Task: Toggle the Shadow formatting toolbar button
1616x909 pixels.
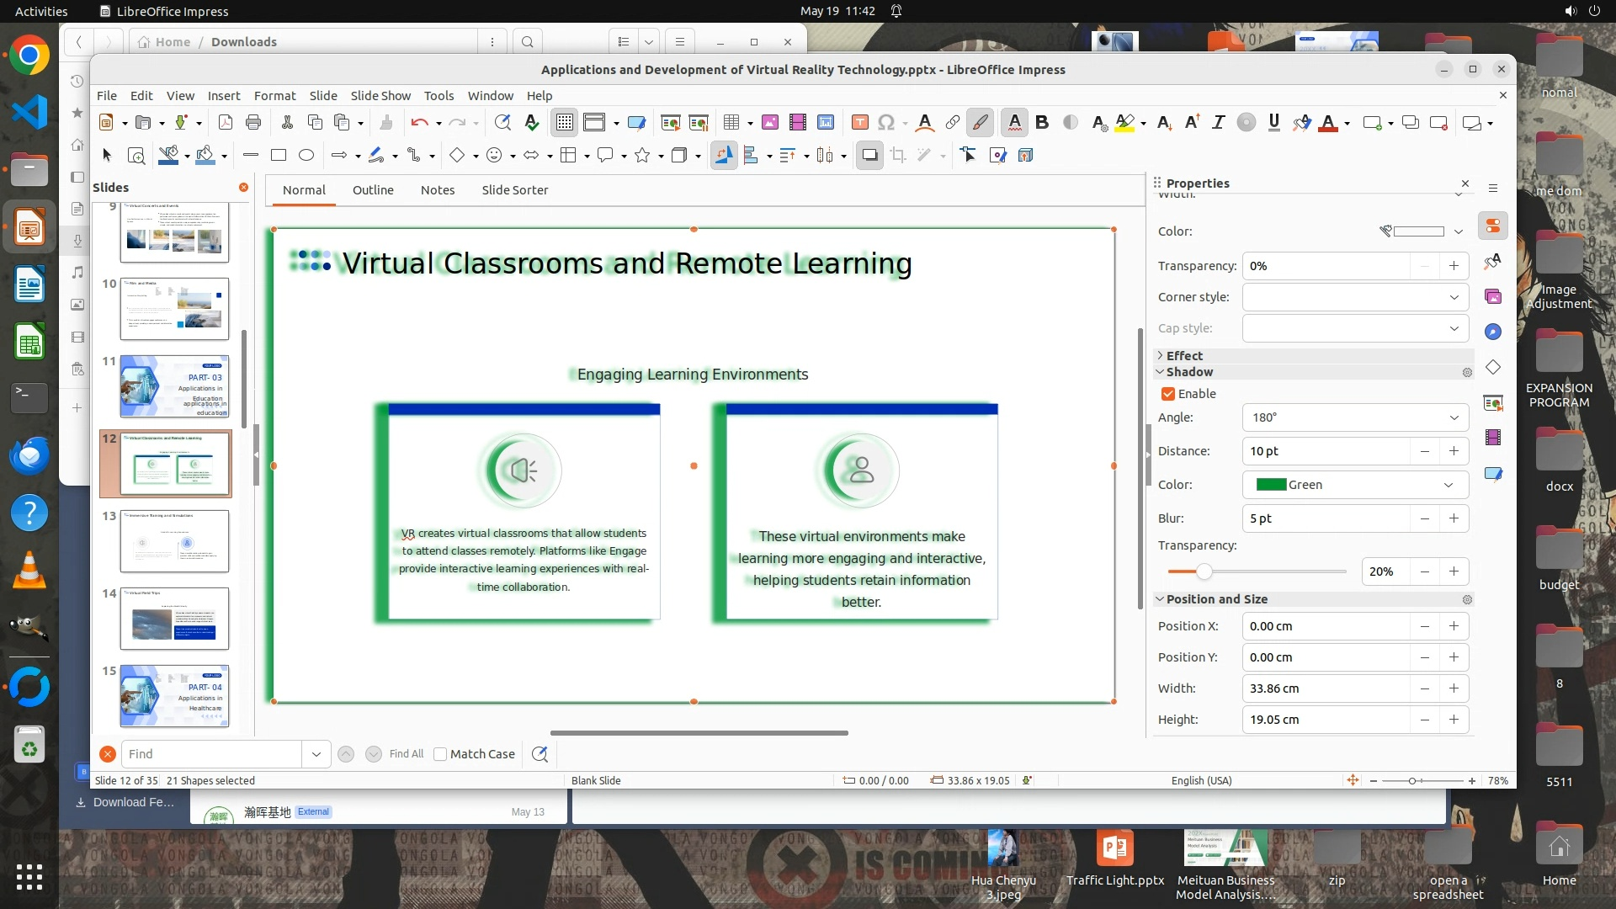Action: (869, 155)
